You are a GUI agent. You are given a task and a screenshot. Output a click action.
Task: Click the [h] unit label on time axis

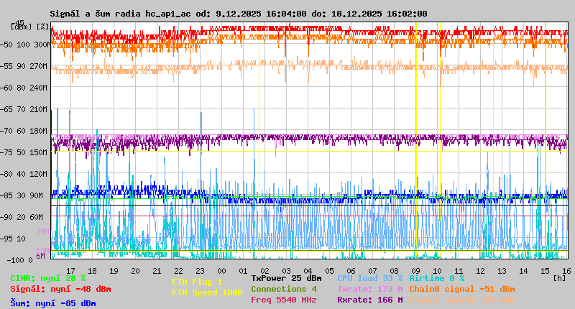[559, 277]
